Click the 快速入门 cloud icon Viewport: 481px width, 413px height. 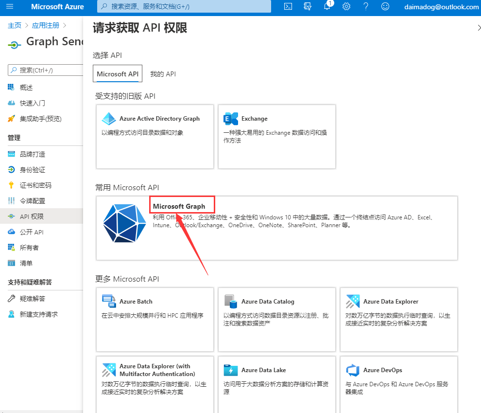11,103
